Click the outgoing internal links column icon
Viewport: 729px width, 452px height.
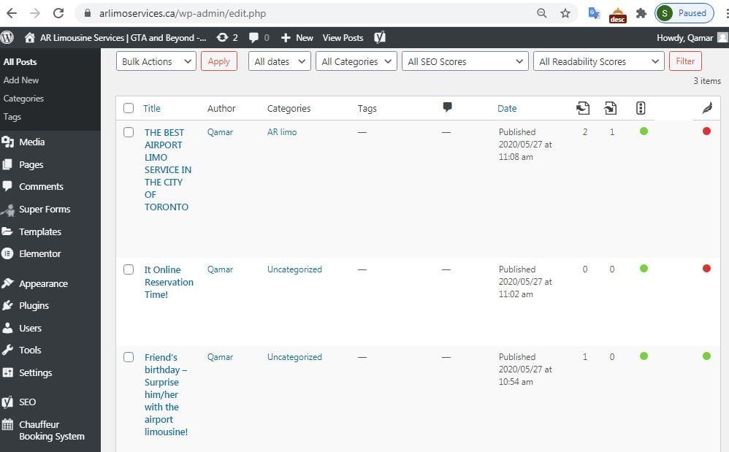[x=611, y=107]
